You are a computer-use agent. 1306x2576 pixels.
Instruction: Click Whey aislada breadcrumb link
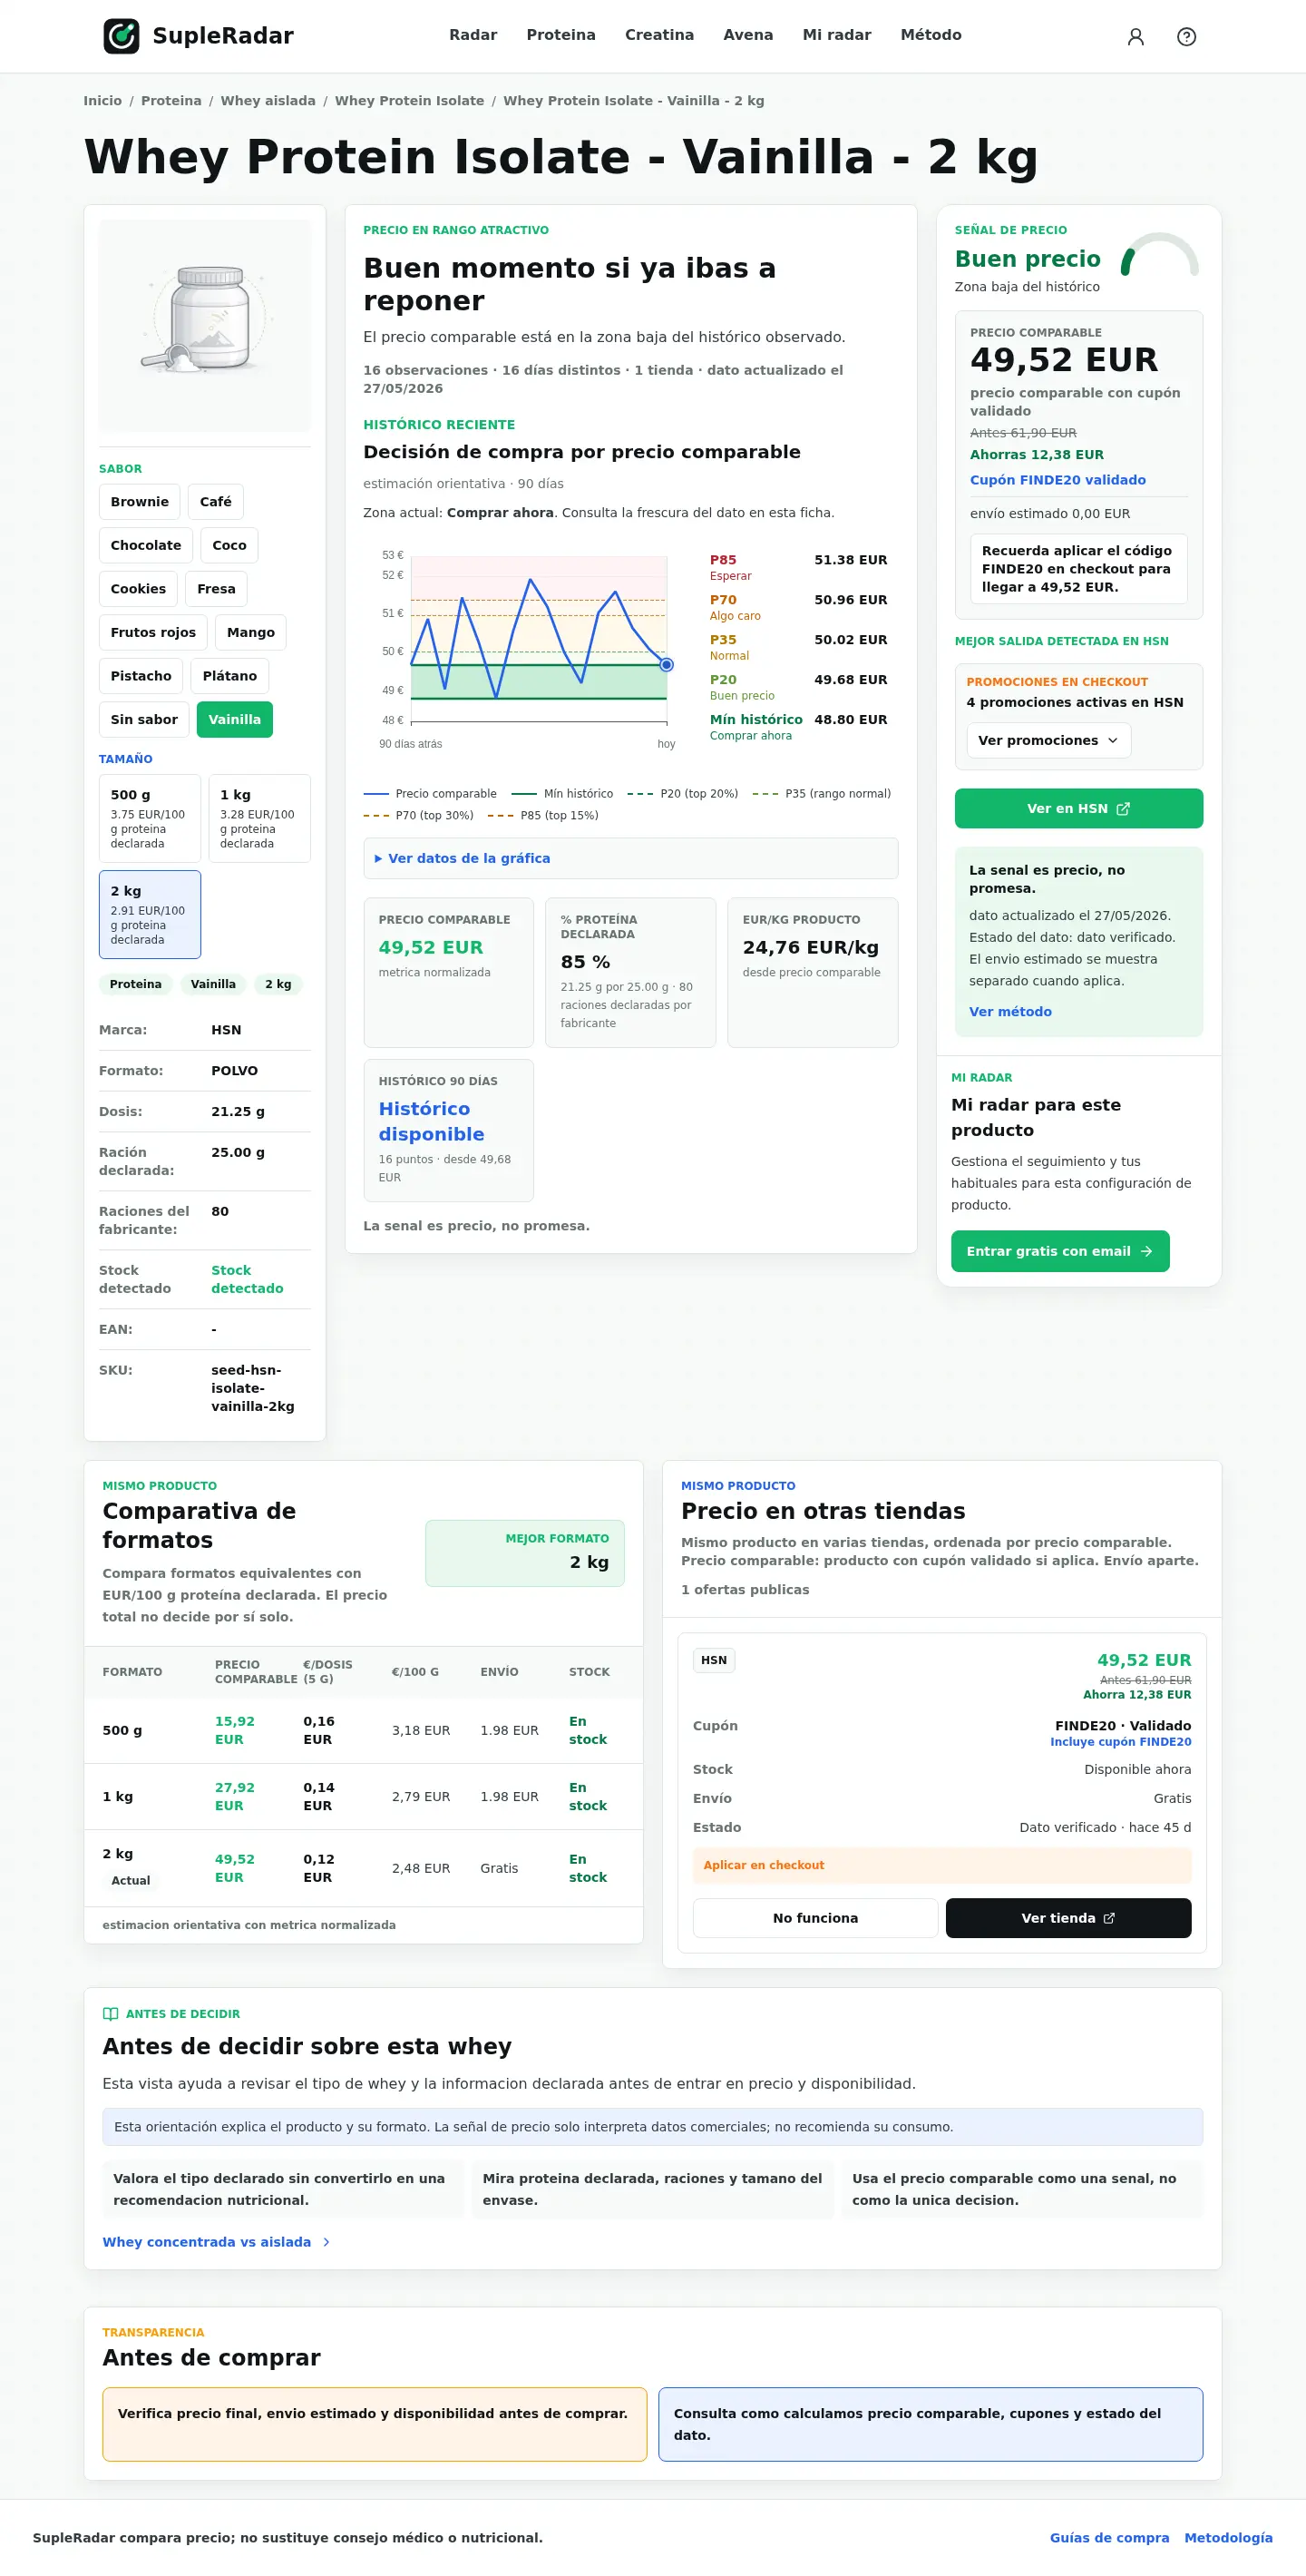coord(268,101)
